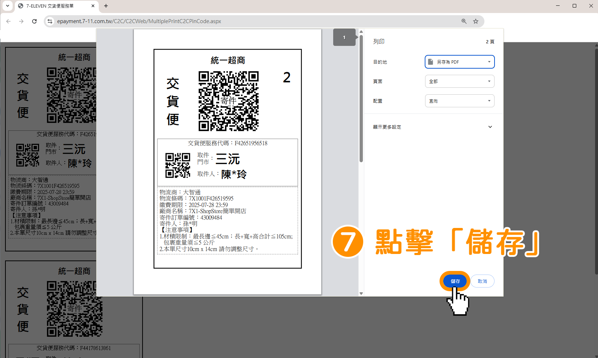Maximize the browser window
The image size is (598, 358).
[x=574, y=6]
